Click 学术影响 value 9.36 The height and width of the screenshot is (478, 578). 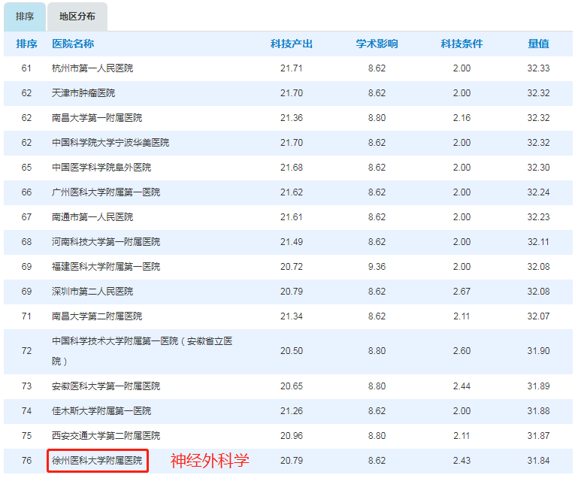click(377, 267)
